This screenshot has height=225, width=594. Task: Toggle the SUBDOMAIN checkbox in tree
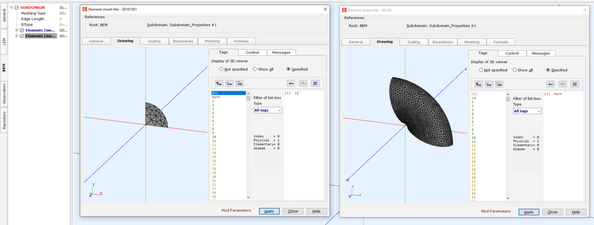(17, 8)
